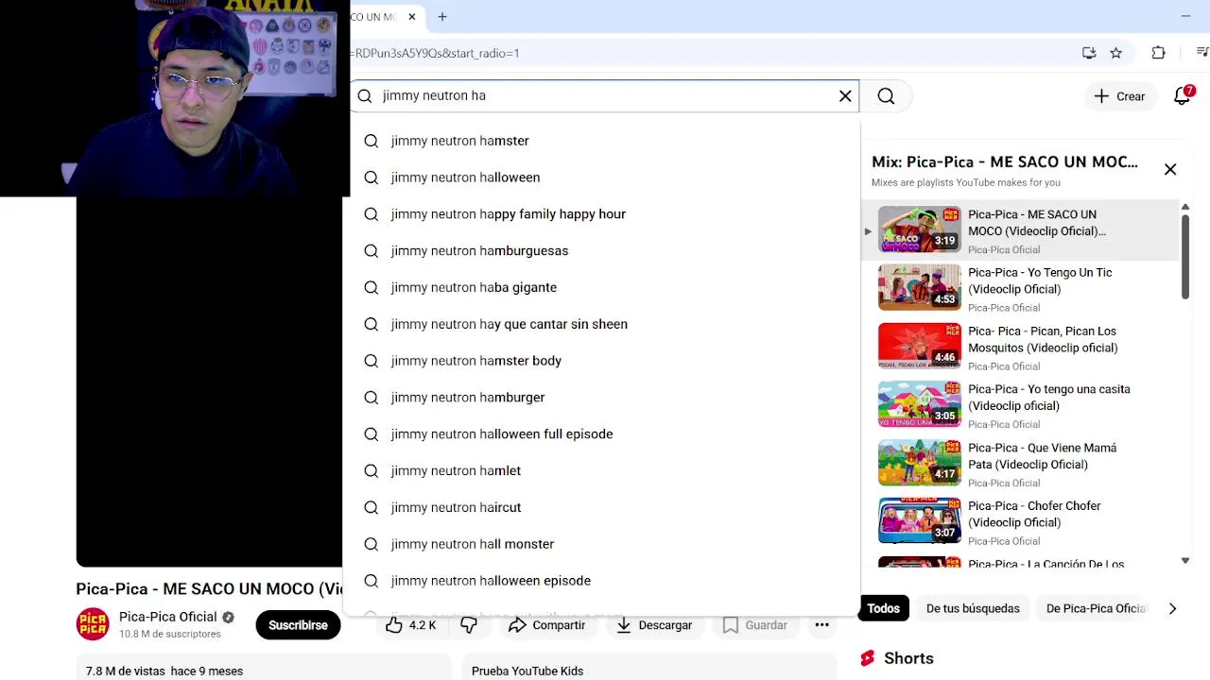Open 'Yo tengo una casita' thumbnail

[920, 404]
